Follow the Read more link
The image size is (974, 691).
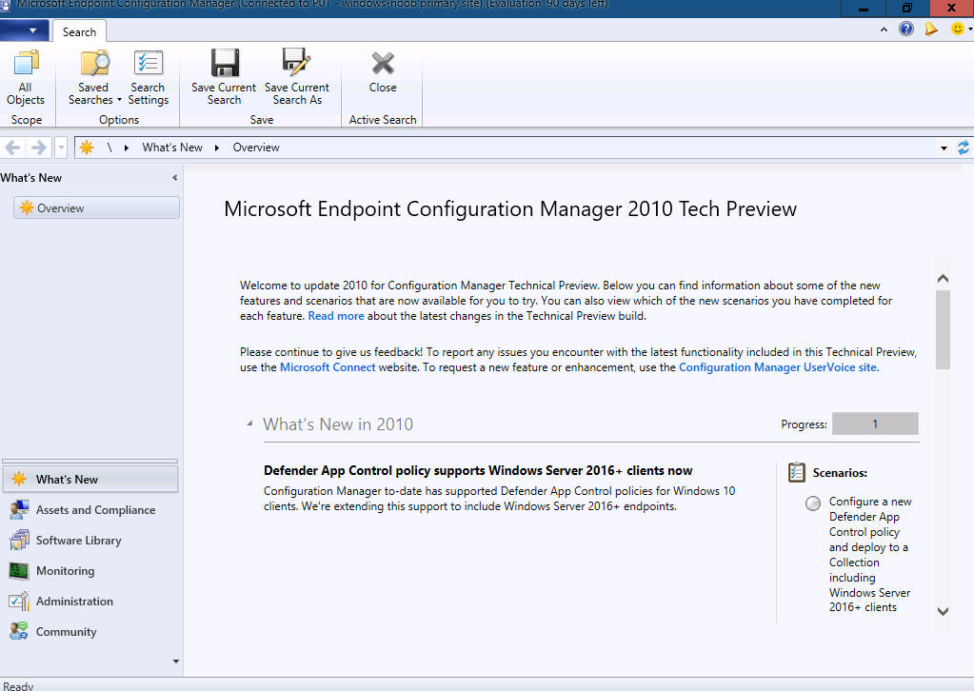point(336,316)
